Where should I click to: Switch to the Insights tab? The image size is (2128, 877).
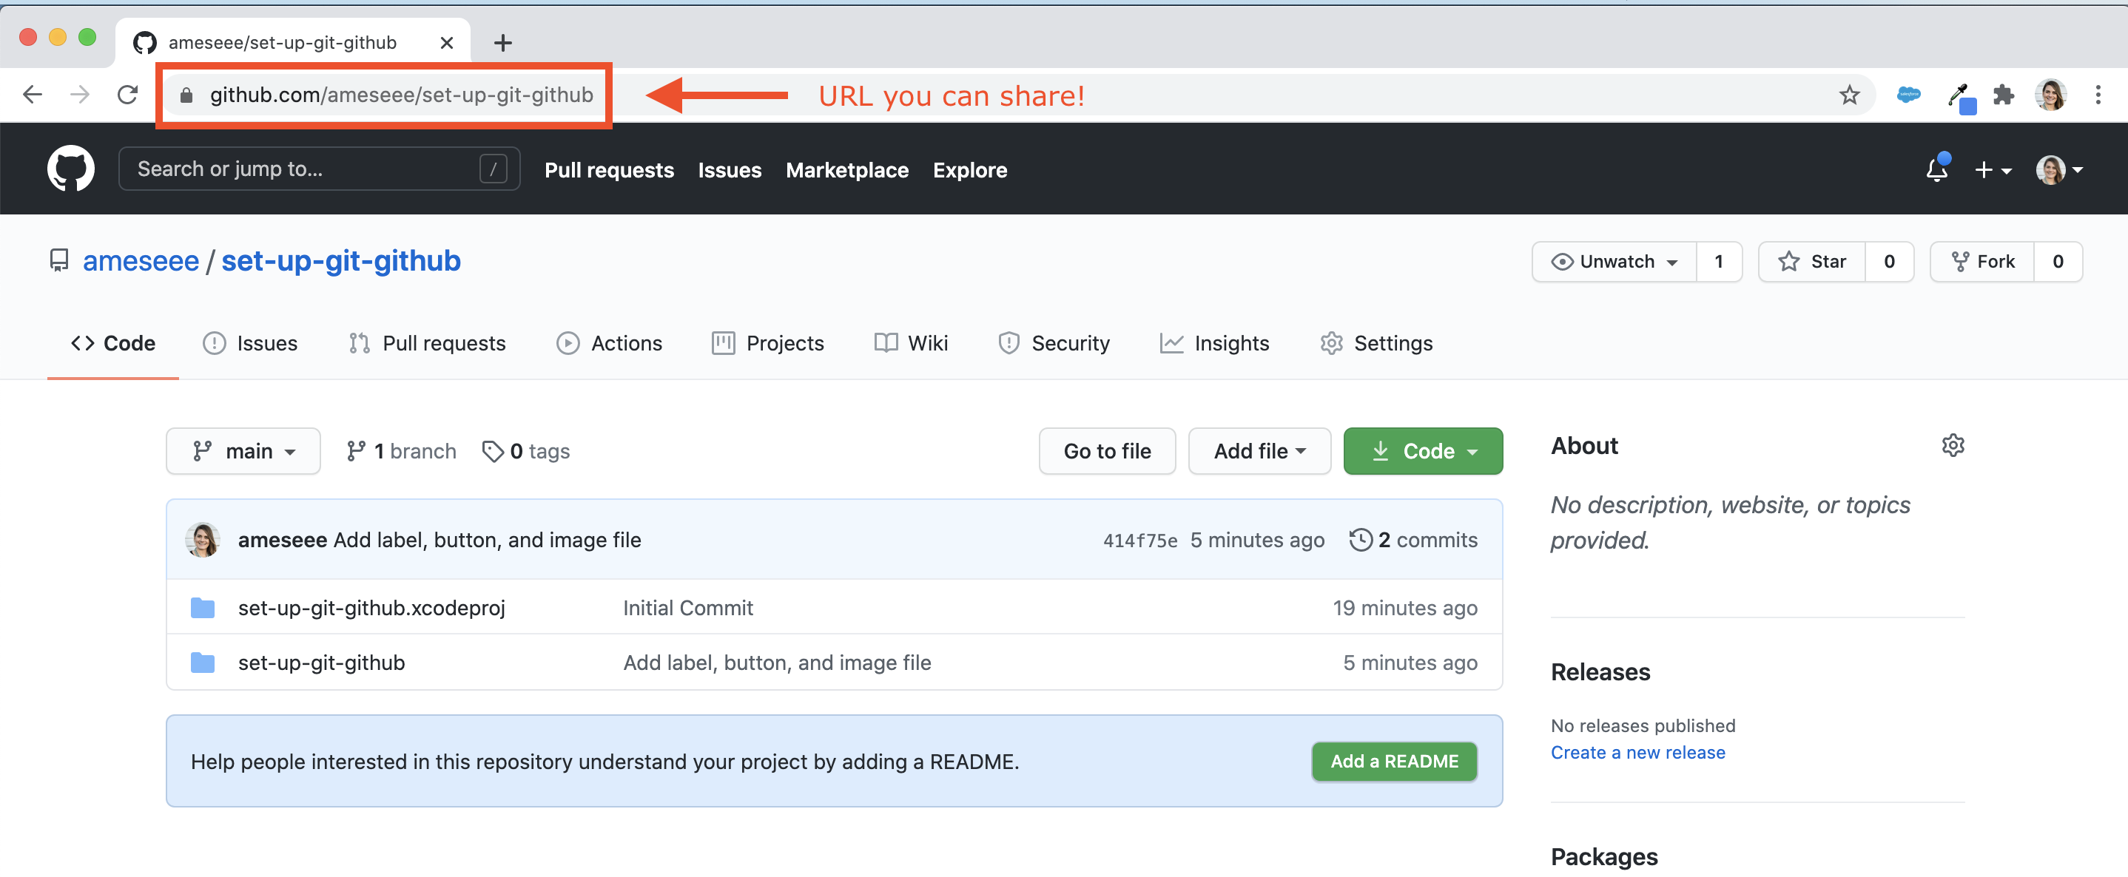coord(1214,344)
